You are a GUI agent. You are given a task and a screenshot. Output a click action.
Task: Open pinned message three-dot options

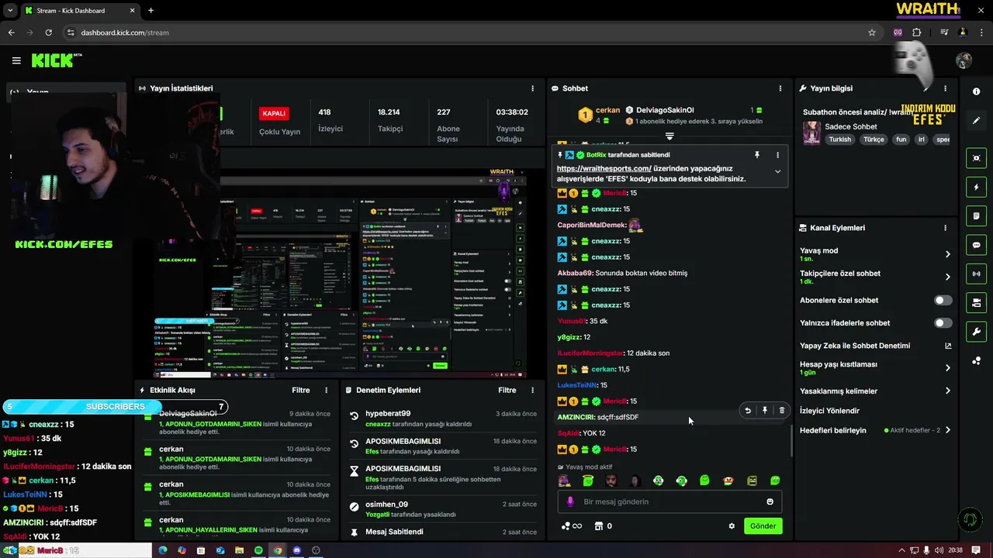pos(777,155)
